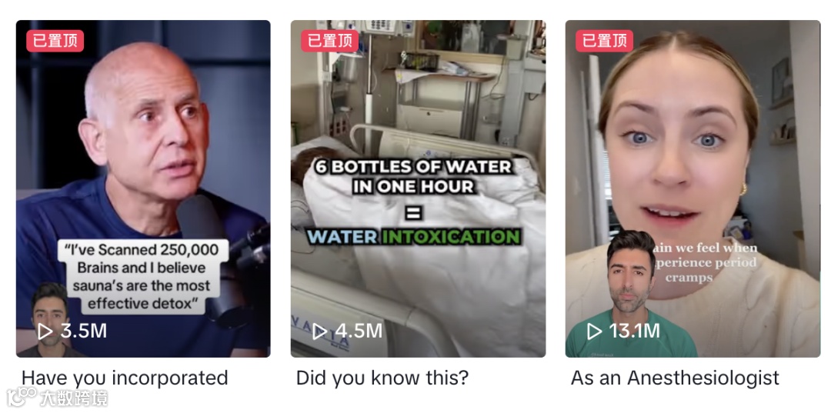Open the water intoxication video thumbnail
831x413 pixels.
(418, 188)
